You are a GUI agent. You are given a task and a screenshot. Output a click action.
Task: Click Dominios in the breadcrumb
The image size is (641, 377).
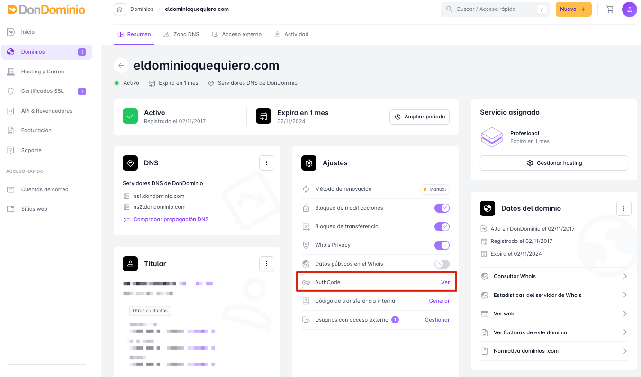[x=142, y=9]
